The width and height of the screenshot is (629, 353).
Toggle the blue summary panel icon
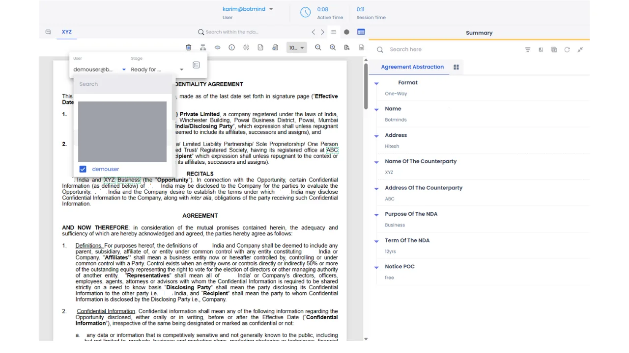361,32
